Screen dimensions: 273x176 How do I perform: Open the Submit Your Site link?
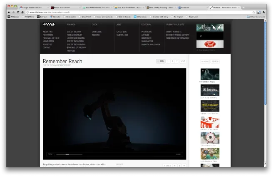[x=174, y=32]
